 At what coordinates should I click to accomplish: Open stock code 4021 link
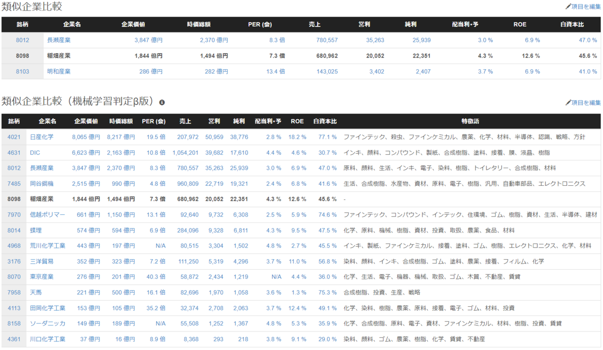point(14,137)
